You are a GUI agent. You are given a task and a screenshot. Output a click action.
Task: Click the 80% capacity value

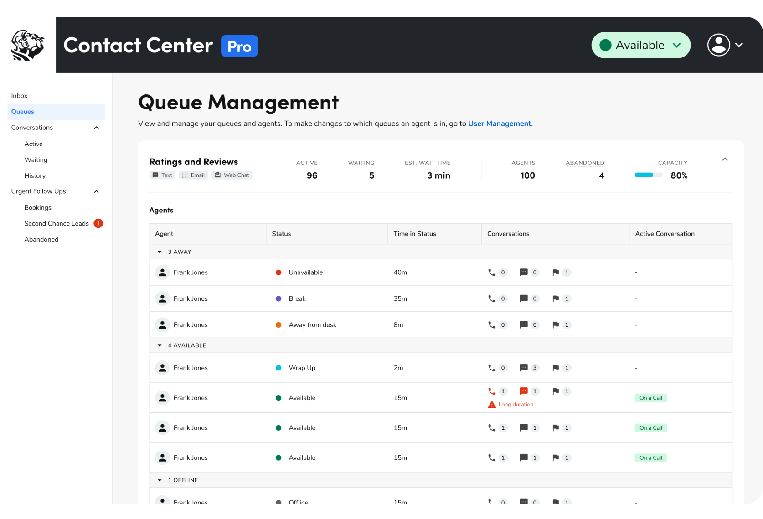tap(679, 175)
